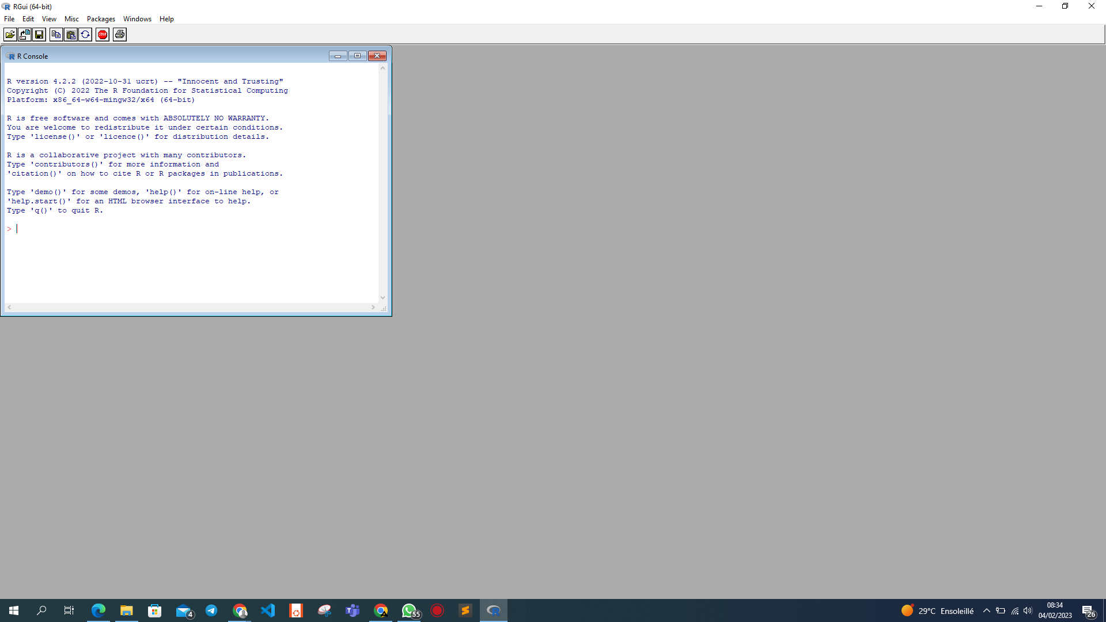Click the Print toolbar icon
The height and width of the screenshot is (622, 1106).
[x=120, y=35]
